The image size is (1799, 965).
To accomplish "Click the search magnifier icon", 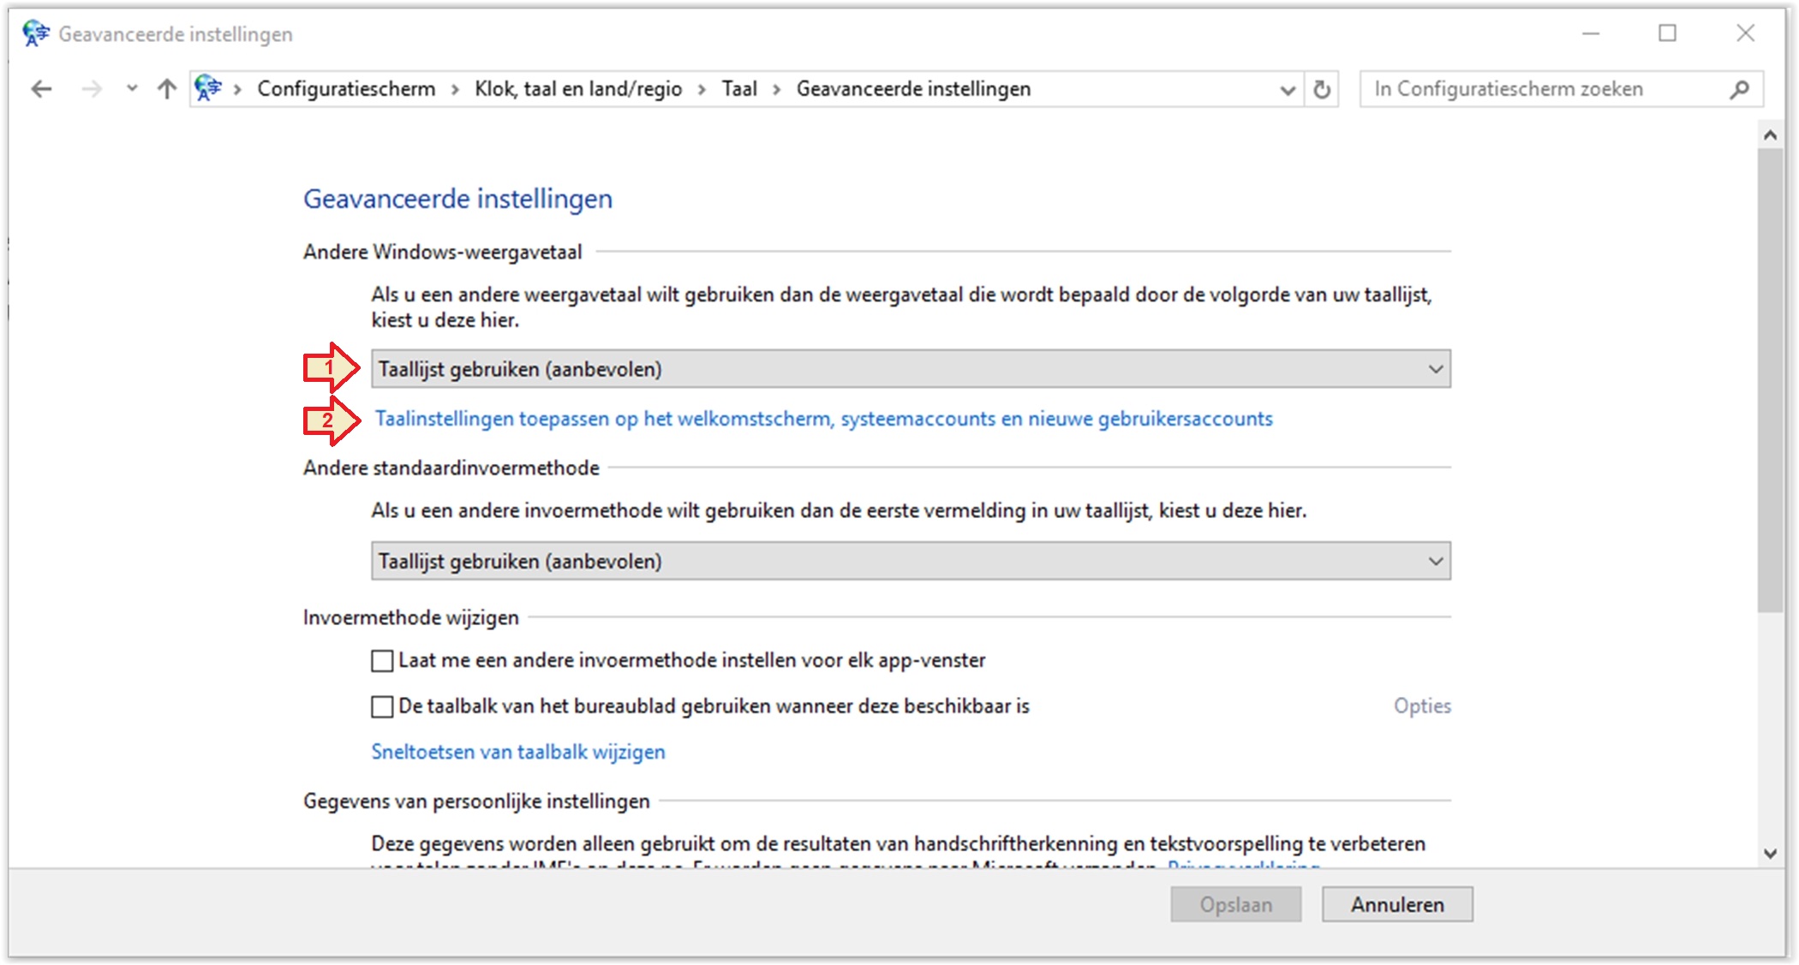I will 1739,89.
